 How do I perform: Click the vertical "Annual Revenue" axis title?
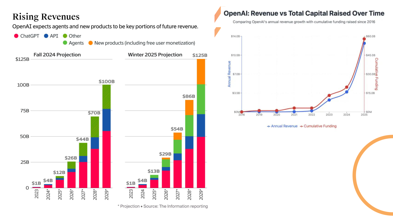[x=229, y=74]
